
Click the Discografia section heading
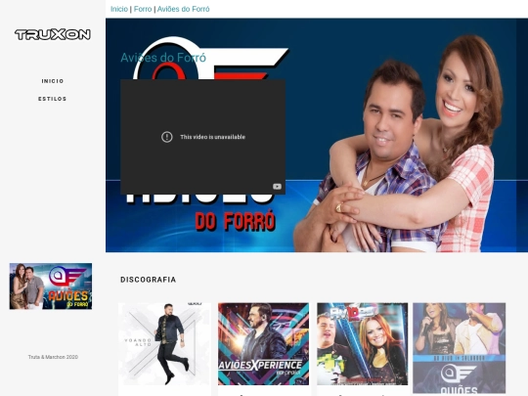149,280
